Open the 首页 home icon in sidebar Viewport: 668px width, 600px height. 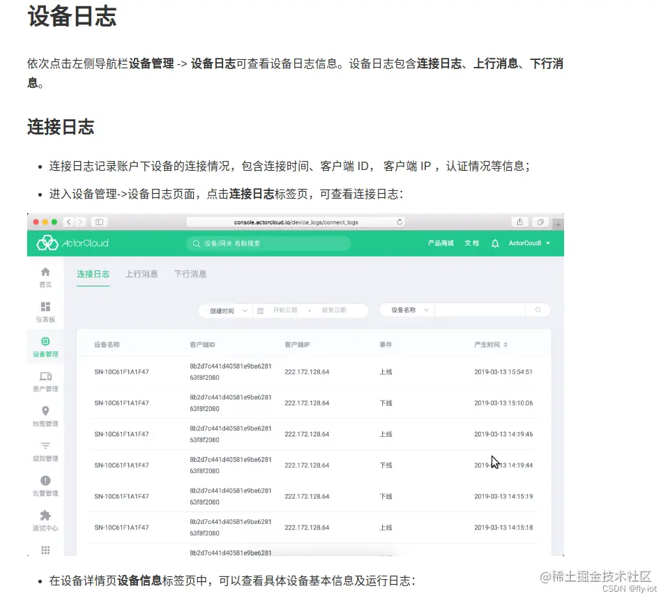pos(46,275)
